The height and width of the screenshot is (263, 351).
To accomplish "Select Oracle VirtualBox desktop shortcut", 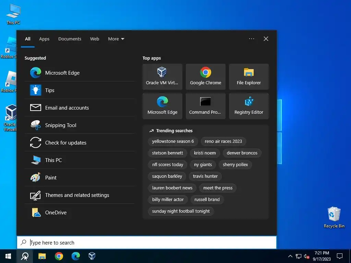I will tap(10, 118).
